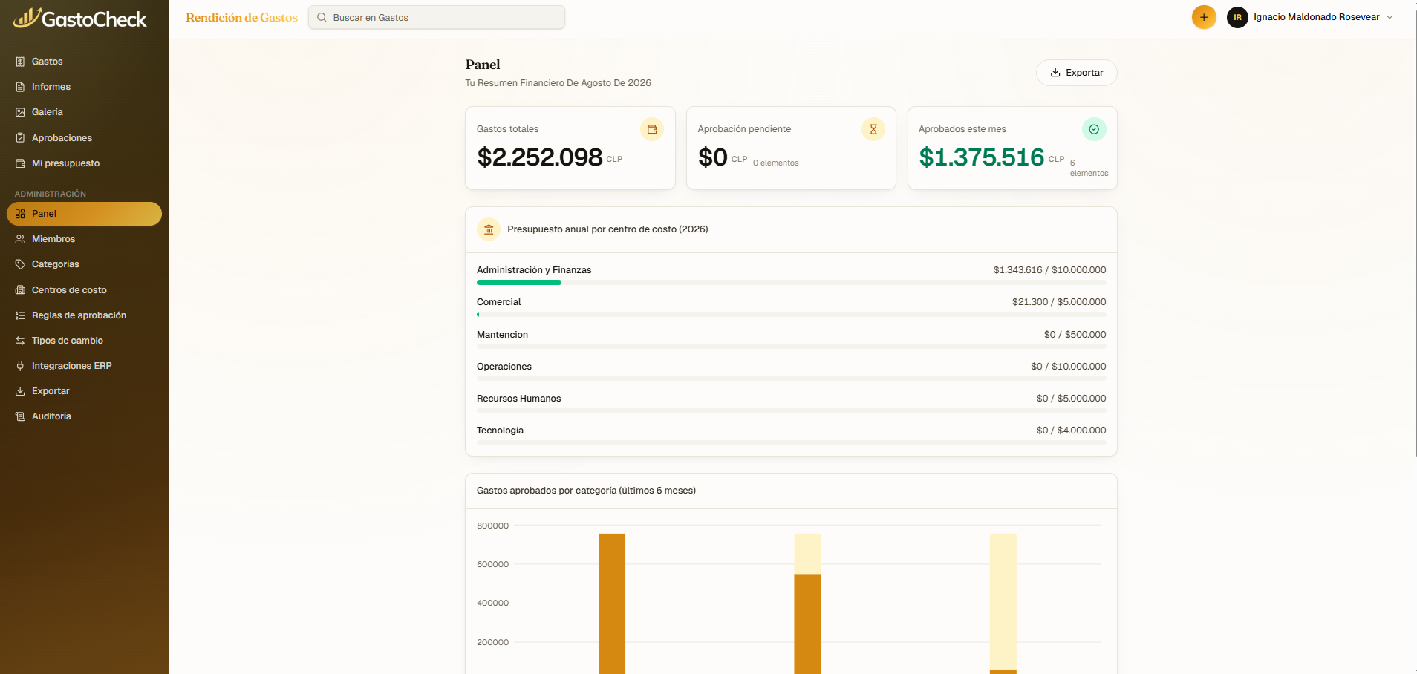Select Panel in the sidebar
The width and height of the screenshot is (1417, 674).
point(84,214)
